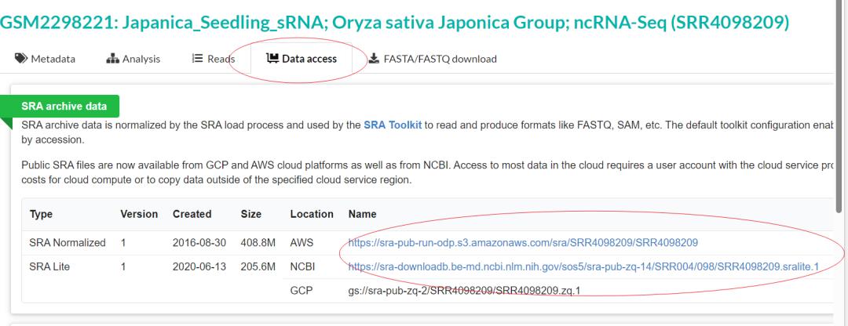Click the GCP gs:// bucket path
848x326 pixels.
pyautogui.click(x=468, y=291)
